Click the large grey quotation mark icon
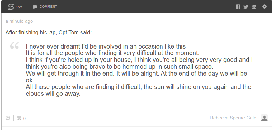The height and width of the screenshot is (130, 273). point(14,45)
